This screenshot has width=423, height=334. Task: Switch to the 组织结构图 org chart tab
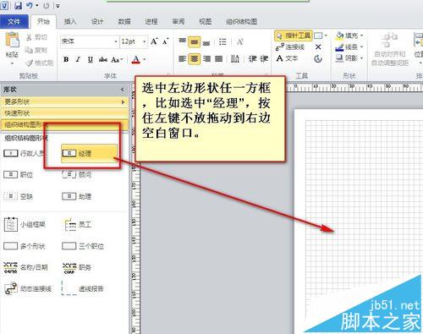241,21
